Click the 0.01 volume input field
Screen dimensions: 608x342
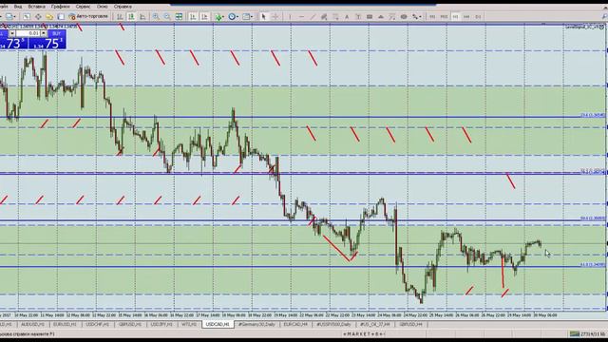pyautogui.click(x=28, y=34)
